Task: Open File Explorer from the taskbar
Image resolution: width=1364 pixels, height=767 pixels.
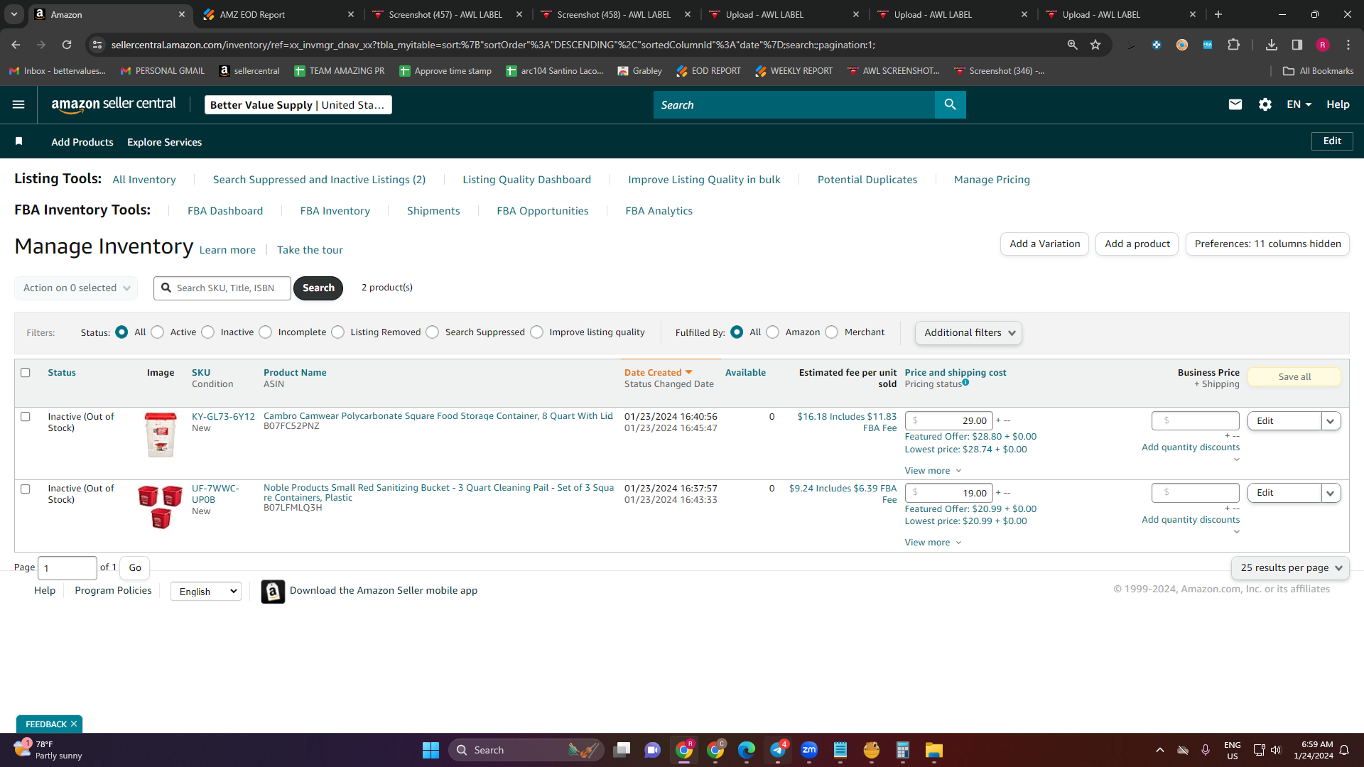Action: coord(933,750)
